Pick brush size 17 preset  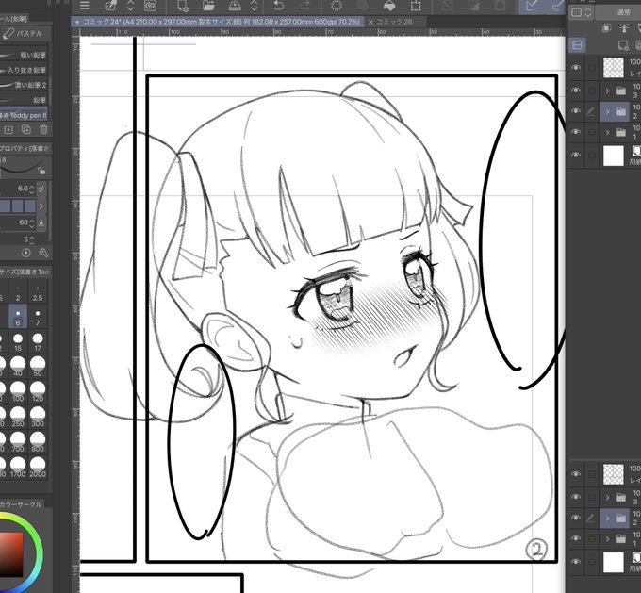38,342
